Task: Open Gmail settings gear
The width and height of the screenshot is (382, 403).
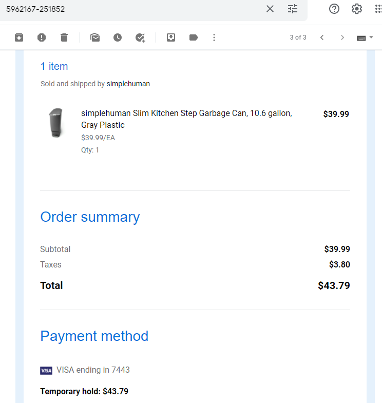Action: [x=357, y=9]
